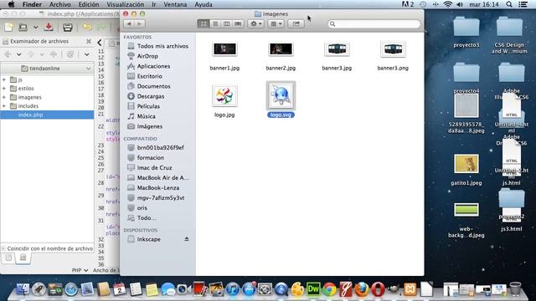Click the editor new file icon
This screenshot has width=536, height=301.
[x=8, y=28]
